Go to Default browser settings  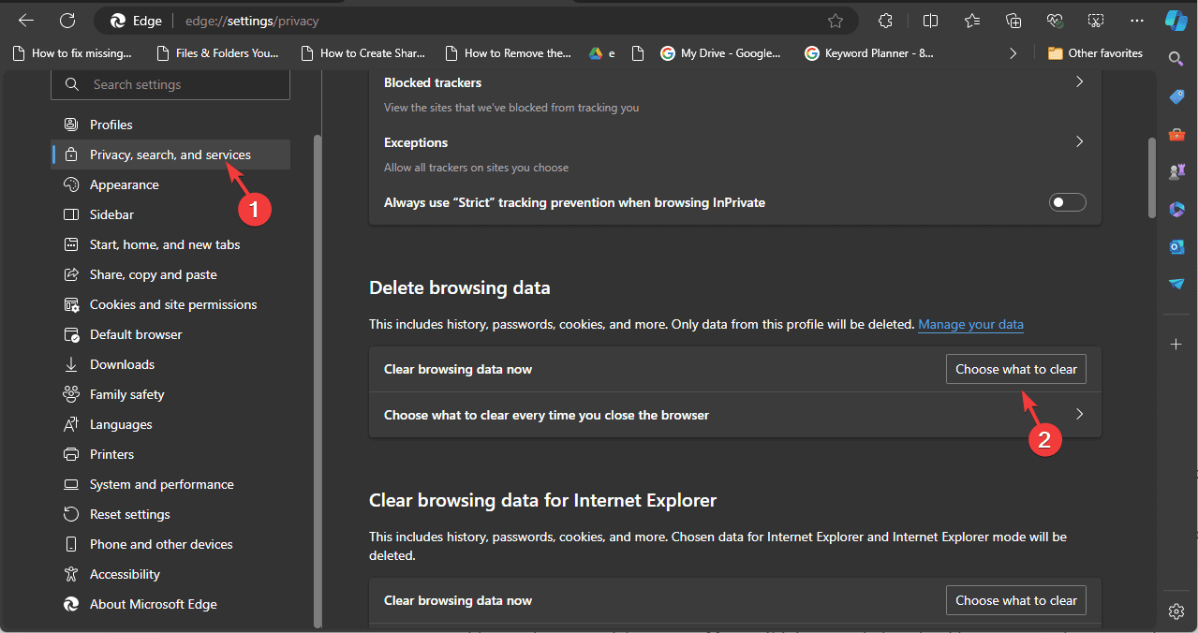[170, 334]
